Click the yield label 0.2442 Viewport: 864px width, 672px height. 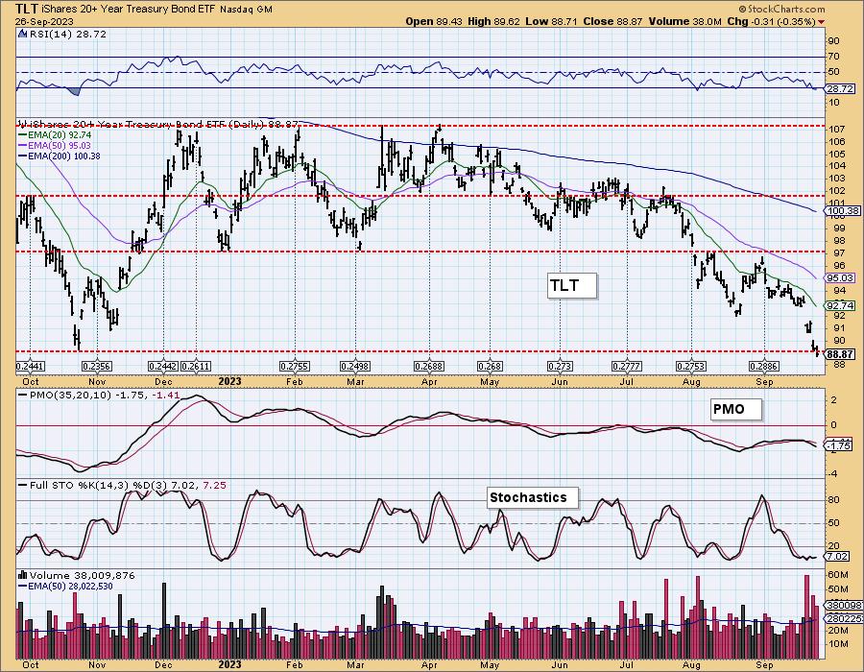click(x=163, y=367)
